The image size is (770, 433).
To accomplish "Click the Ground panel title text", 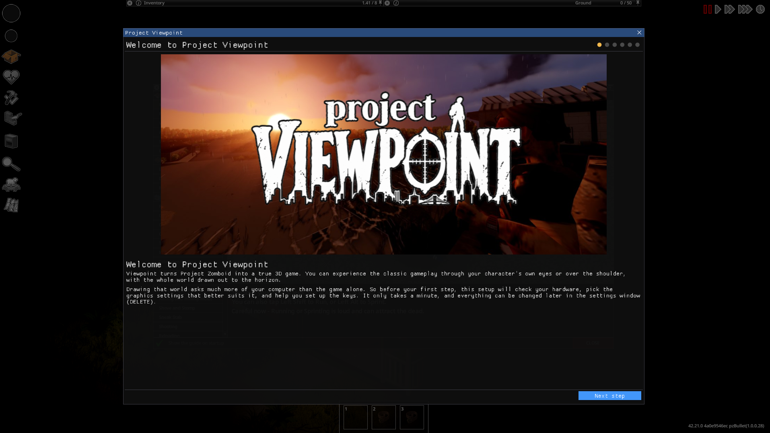I will 583,3.
